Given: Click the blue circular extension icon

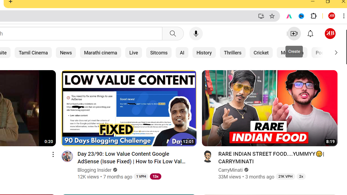Looking at the screenshot, I should [301, 16].
